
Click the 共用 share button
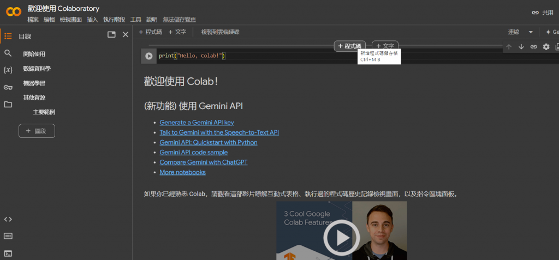548,13
